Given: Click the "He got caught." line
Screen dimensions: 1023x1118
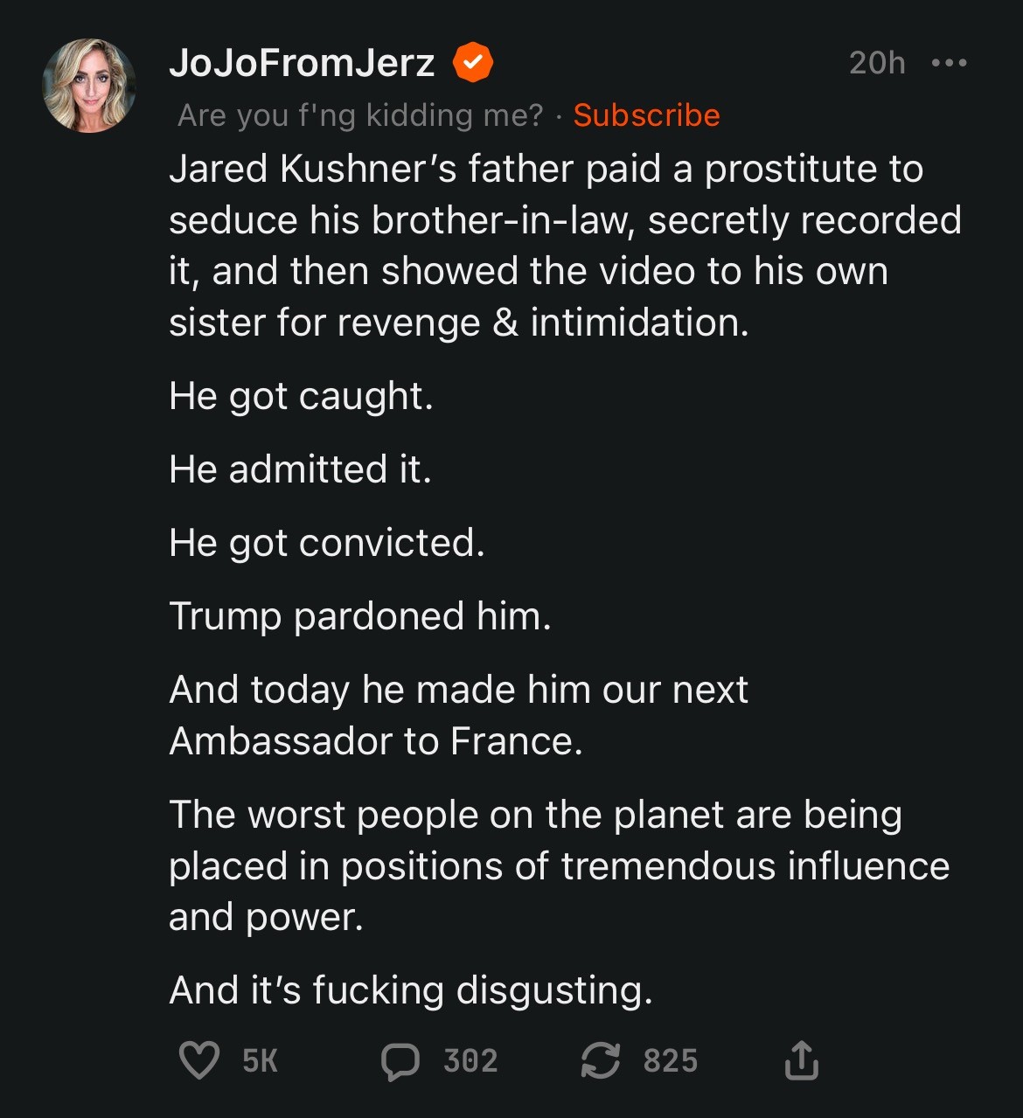Looking at the screenshot, I should point(301,396).
